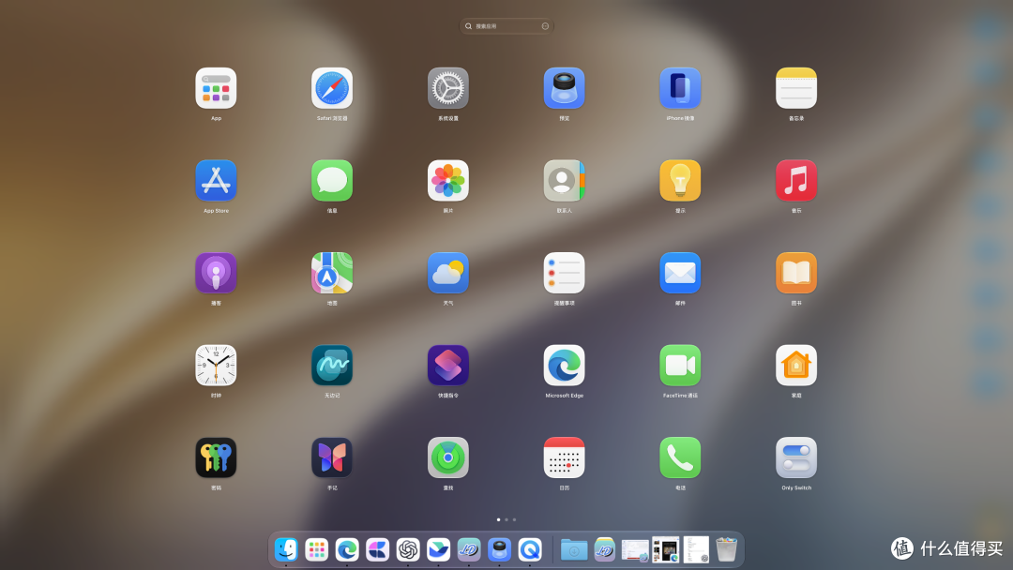Open ChatGPT from the Dock
The width and height of the screenshot is (1013, 570).
pyautogui.click(x=408, y=549)
